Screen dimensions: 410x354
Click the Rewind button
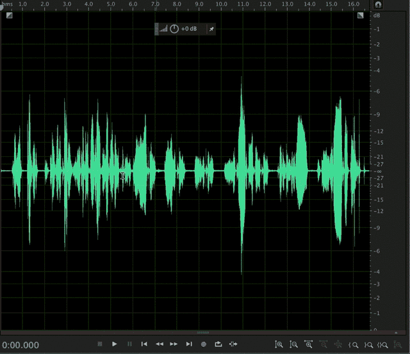(160, 344)
